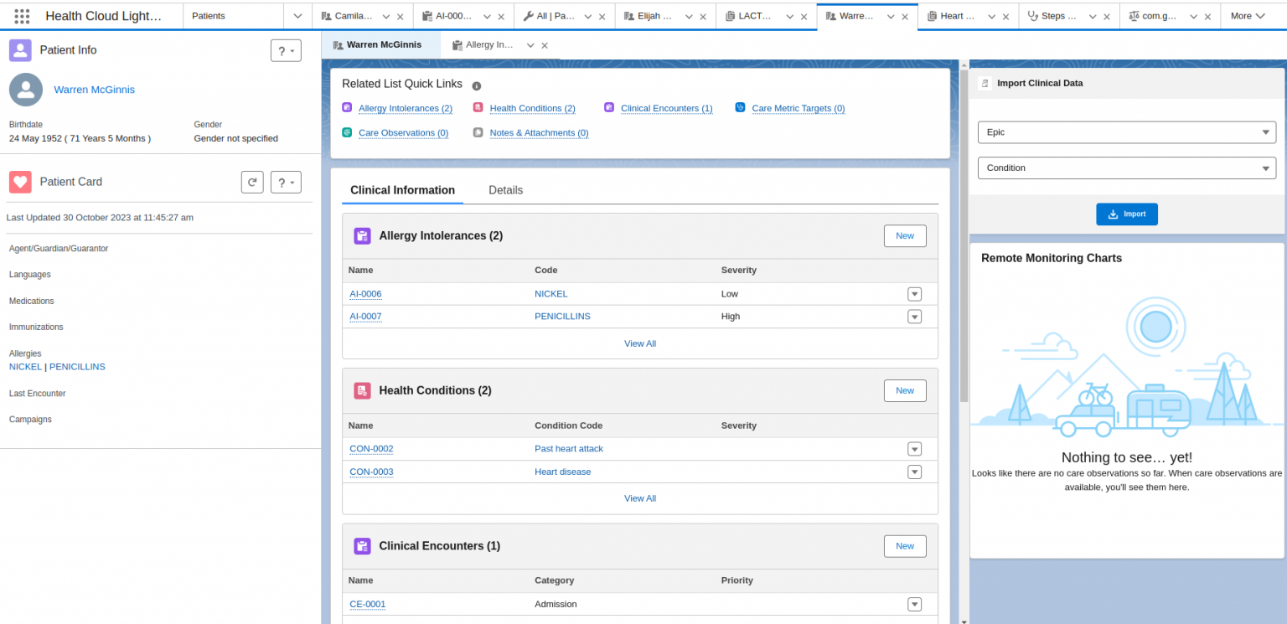Click the Patient Info help icon
This screenshot has height=624, width=1287.
286,50
